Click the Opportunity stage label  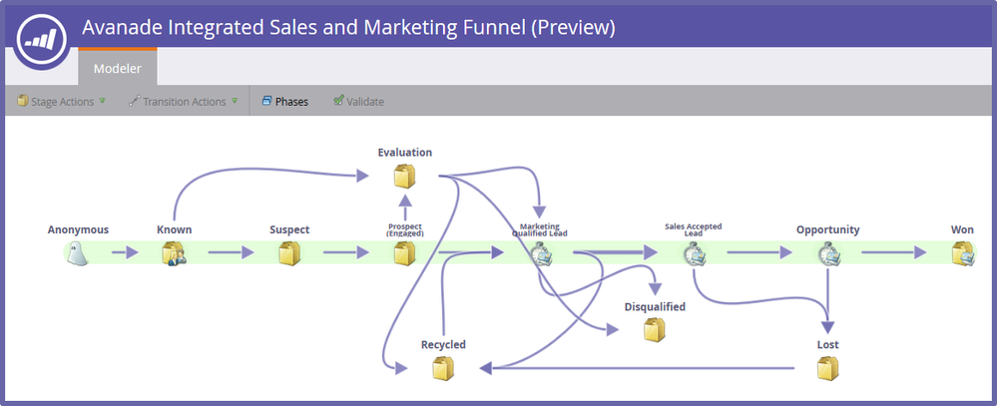828,230
